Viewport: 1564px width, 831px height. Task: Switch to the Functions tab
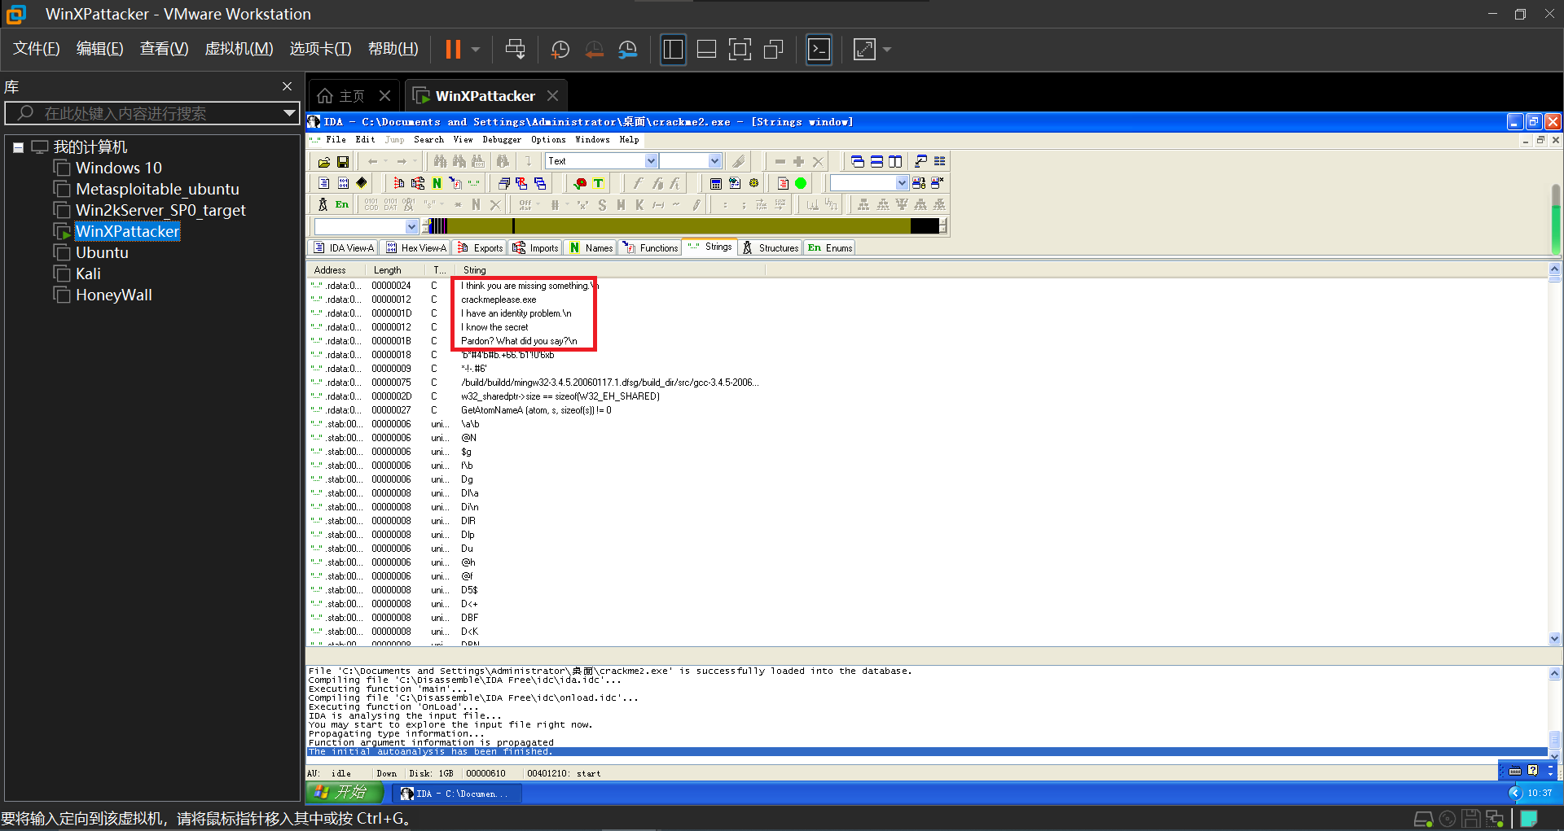(651, 248)
